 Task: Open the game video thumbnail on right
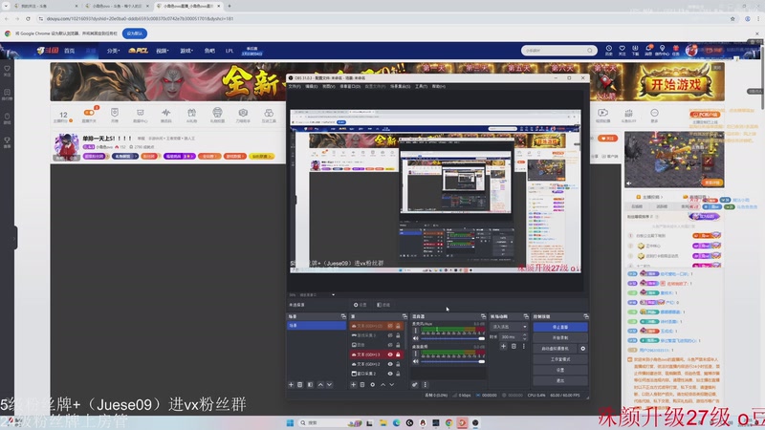pyautogui.click(x=674, y=159)
